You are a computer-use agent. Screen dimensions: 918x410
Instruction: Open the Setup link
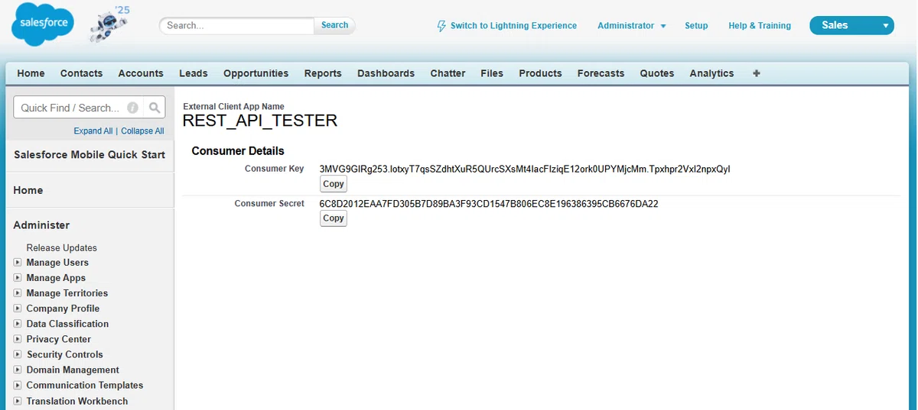pos(696,25)
